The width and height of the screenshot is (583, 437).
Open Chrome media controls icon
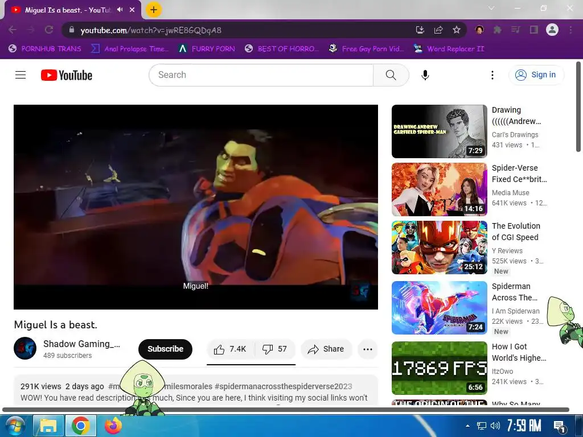pyautogui.click(x=515, y=30)
